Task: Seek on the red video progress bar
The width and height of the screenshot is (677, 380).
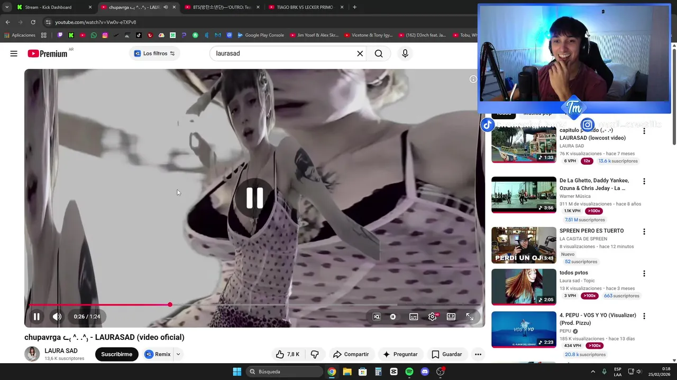Action: click(254, 305)
